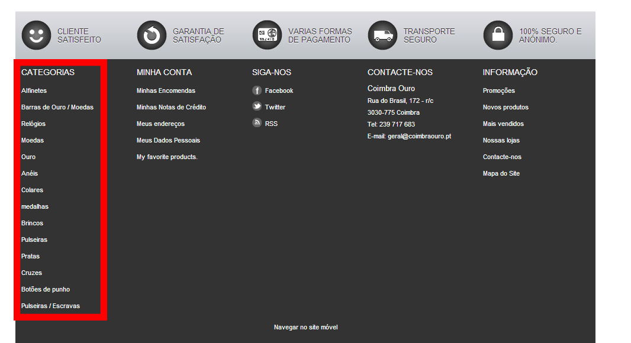Viewport: 631px width, 343px height.
Task: View Minhas Notas de Crédito
Action: tap(171, 108)
